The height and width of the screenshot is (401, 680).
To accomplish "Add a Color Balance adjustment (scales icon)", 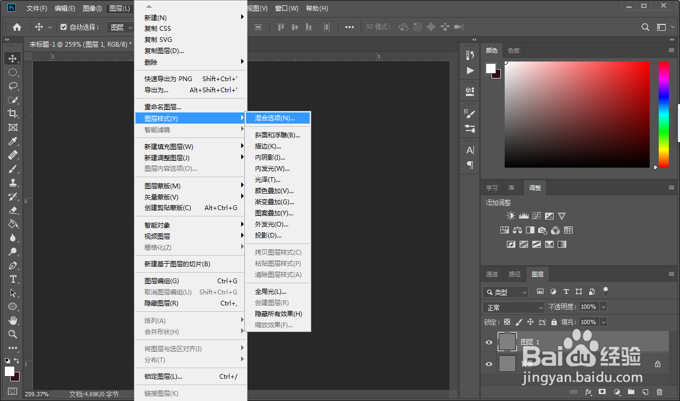I will coord(517,230).
